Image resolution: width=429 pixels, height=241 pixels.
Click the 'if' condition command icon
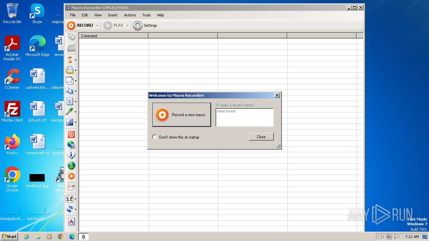coord(69,199)
